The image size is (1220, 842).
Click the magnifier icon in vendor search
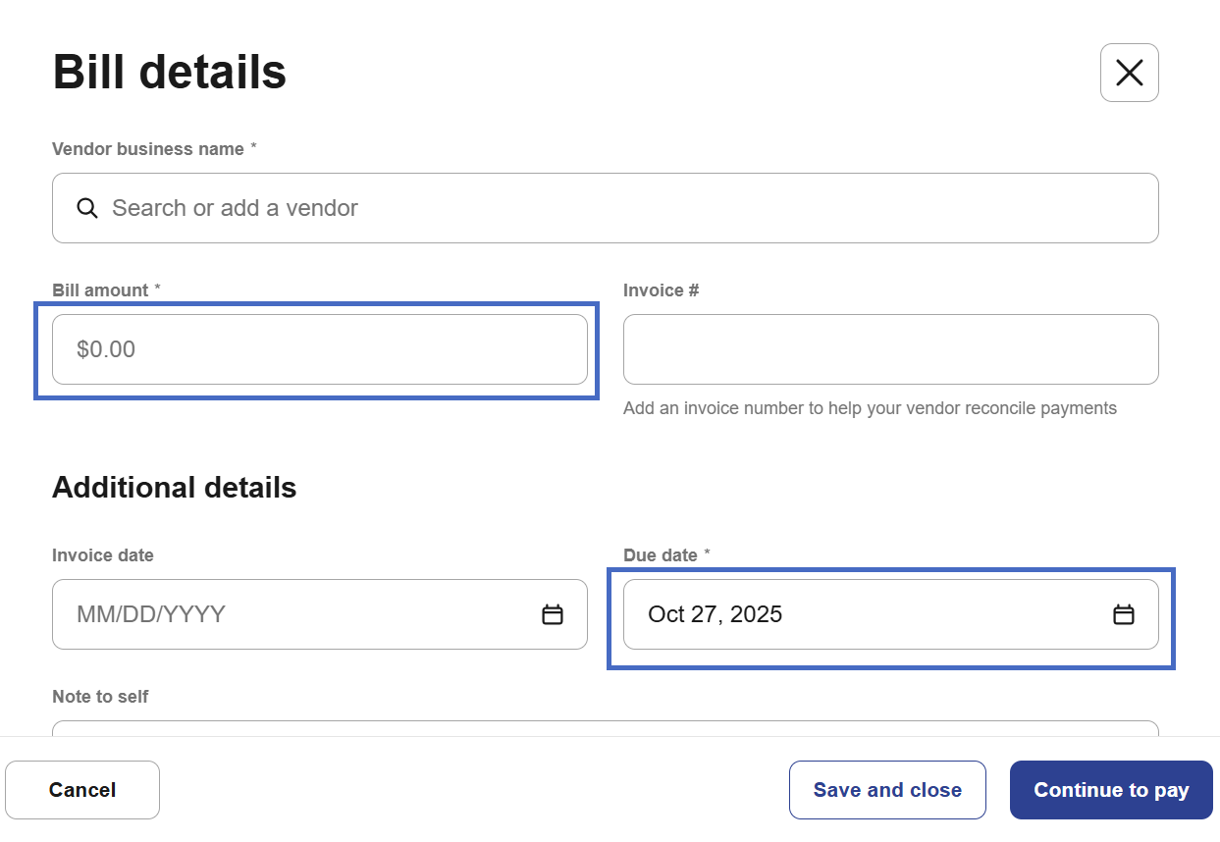(x=87, y=208)
